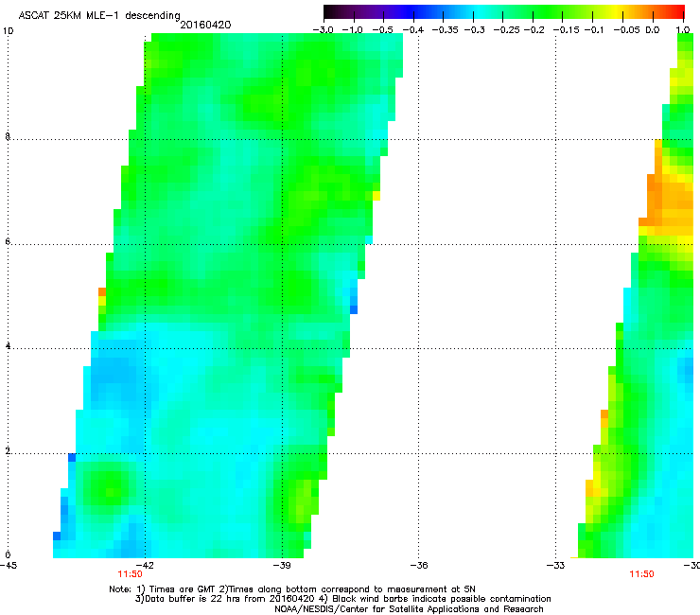Click the orange cell on the left swath's western edge
700x615 pixels.
point(102,292)
